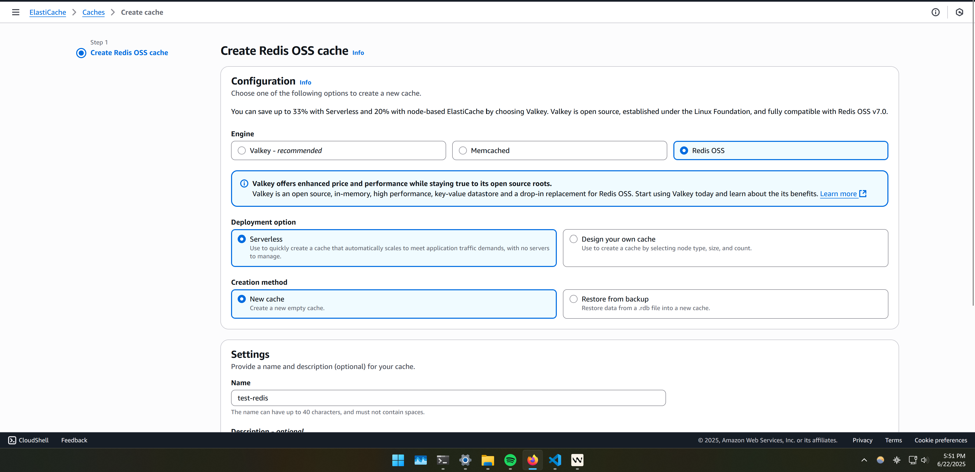Select Restore from backup method

tap(725, 304)
